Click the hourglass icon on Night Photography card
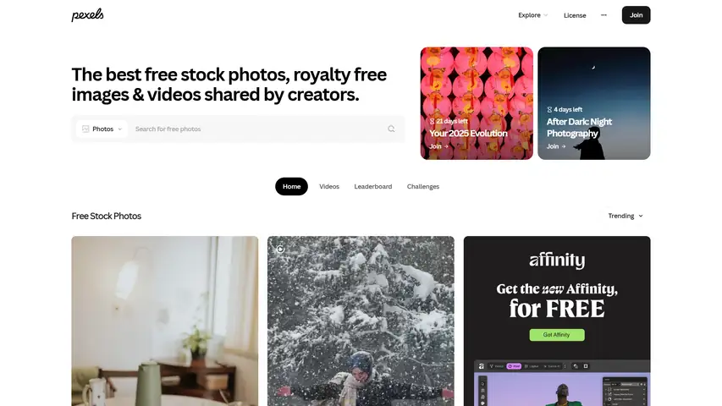Image resolution: width=722 pixels, height=406 pixels. pos(549,110)
